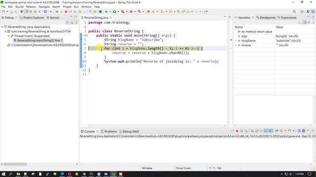Open the New toolbar dropdown arrow
Image resolution: width=316 pixels, height=177 pixels.
(x=7, y=12)
